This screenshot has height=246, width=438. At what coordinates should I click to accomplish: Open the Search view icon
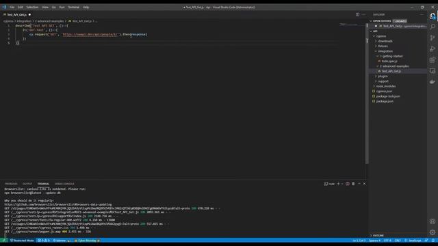tap(433, 27)
